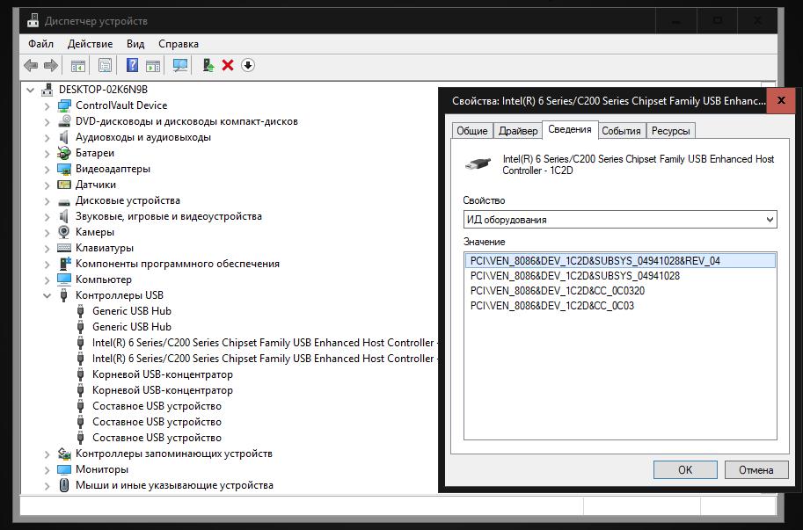
Task: Open the Вид menu
Action: [135, 44]
